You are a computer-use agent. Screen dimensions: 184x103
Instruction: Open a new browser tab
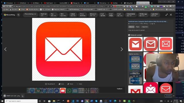152,3
